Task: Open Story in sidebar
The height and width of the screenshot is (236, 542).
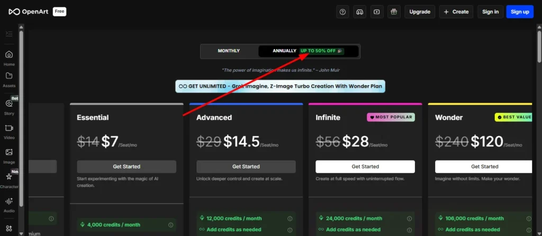Action: coord(9,107)
